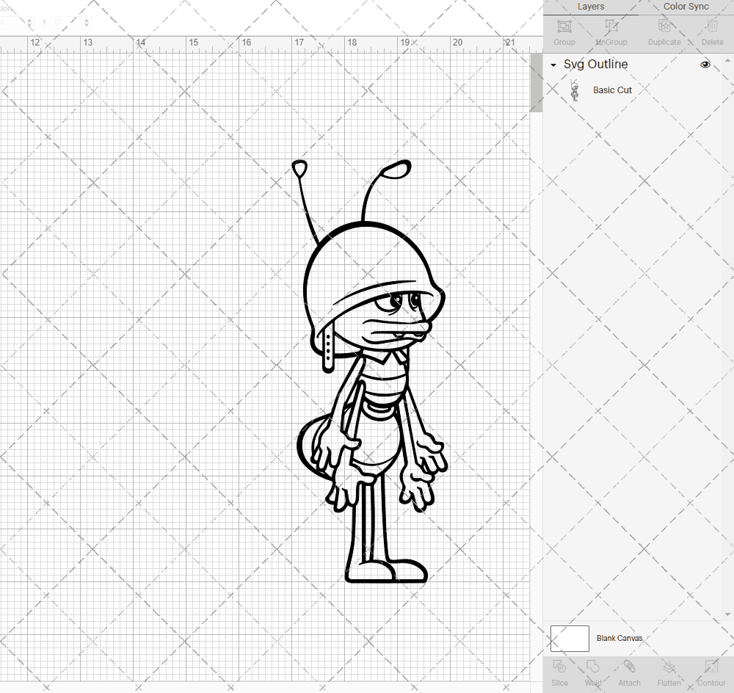Select the Slice tool
Viewport: 734px width, 693px height.
tap(559, 667)
